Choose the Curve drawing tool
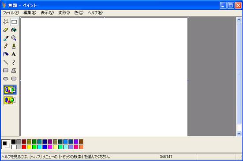The image size is (243, 161). [14, 62]
